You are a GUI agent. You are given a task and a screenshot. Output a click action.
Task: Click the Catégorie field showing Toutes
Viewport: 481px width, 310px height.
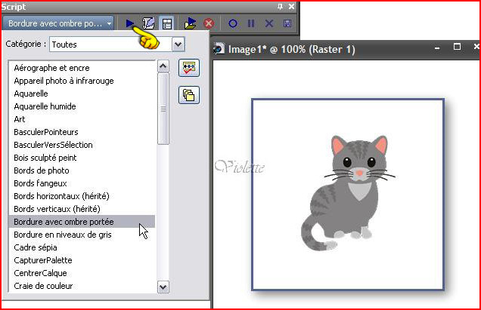[x=110, y=45]
